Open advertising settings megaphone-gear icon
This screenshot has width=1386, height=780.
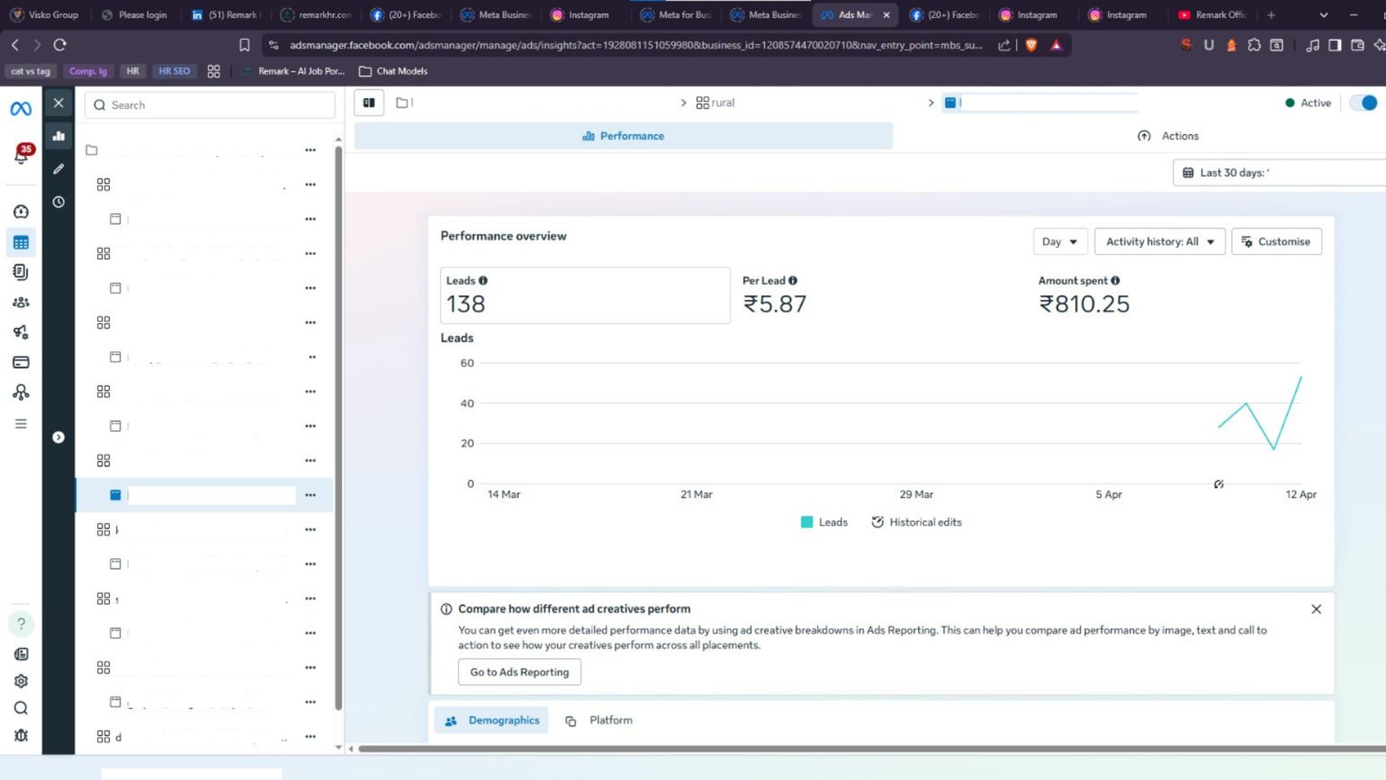(x=21, y=332)
